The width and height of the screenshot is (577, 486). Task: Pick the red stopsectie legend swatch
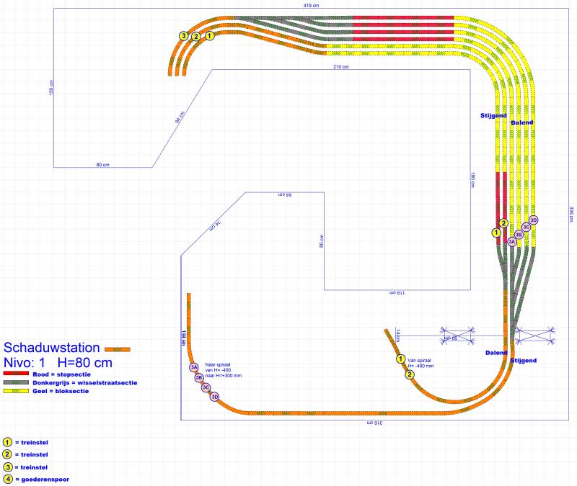[16, 374]
